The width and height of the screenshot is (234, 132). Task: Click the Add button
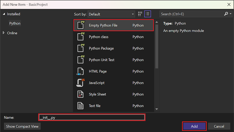194,126
